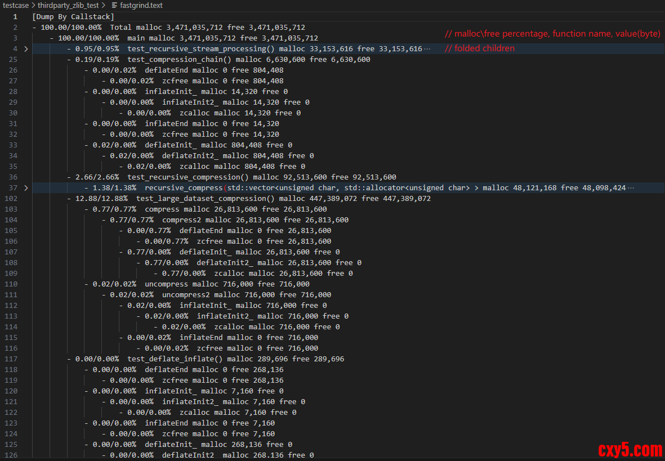Click the fold ellipsis after test_recursive_stream_processing line

[427, 49]
